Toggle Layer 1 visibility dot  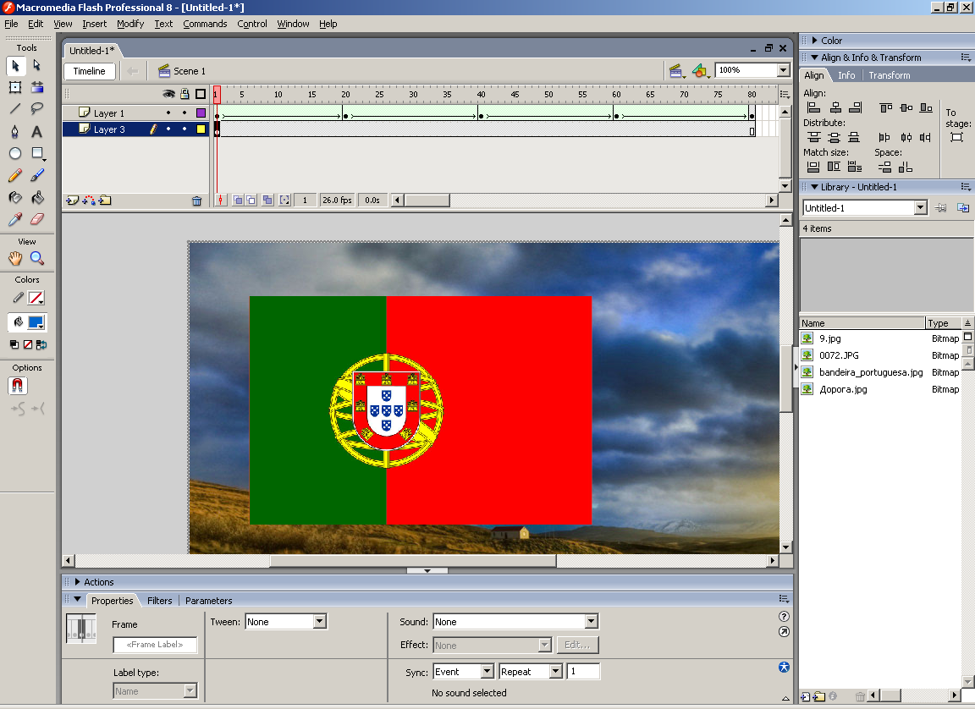[168, 113]
